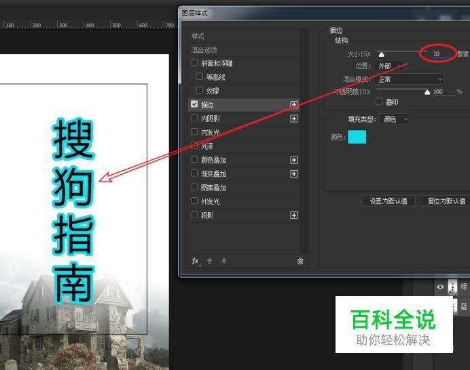Image resolution: width=470 pixels, height=370 pixels.
Task: Enable 斜面和浮雕 checkbox
Action: tap(194, 62)
